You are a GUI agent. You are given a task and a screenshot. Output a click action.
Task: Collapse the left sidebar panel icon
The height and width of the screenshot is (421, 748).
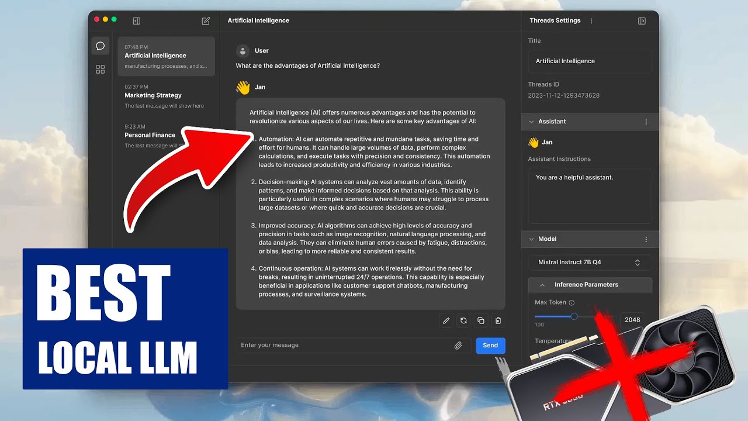click(x=136, y=20)
